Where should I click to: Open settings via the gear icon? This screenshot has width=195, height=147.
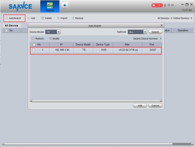(x=169, y=5)
